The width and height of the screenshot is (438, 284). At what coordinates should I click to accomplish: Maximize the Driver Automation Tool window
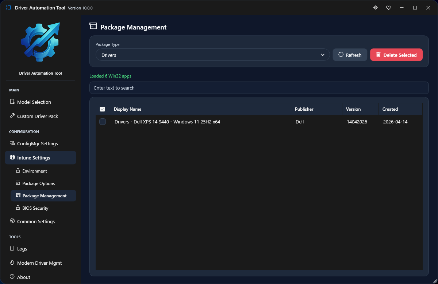click(415, 8)
